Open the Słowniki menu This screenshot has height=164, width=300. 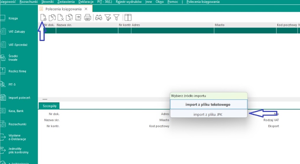point(48,2)
